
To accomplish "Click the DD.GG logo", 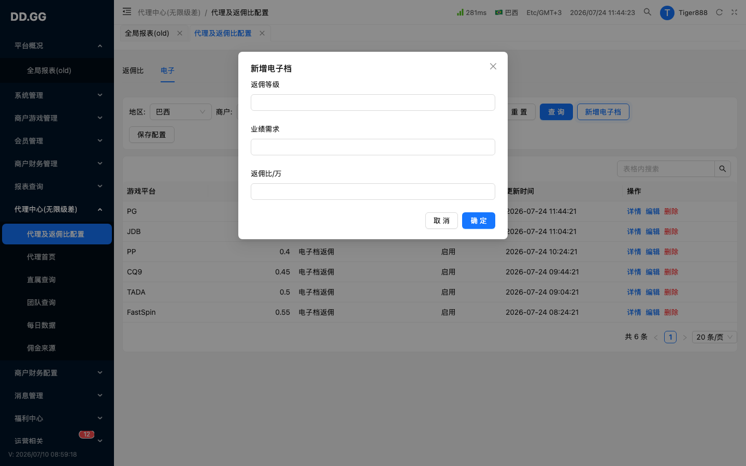I will 28,17.
